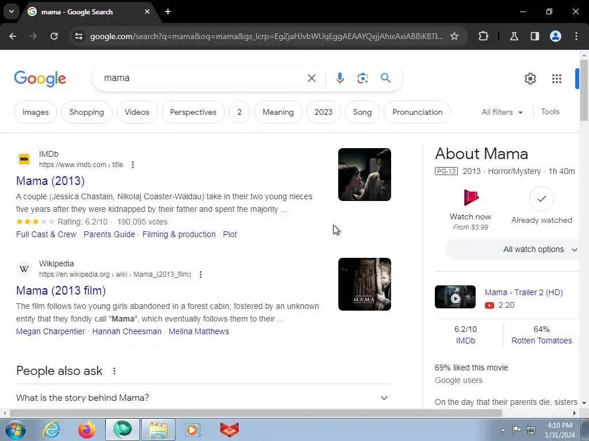Open more options for IMDb result

pos(133,165)
